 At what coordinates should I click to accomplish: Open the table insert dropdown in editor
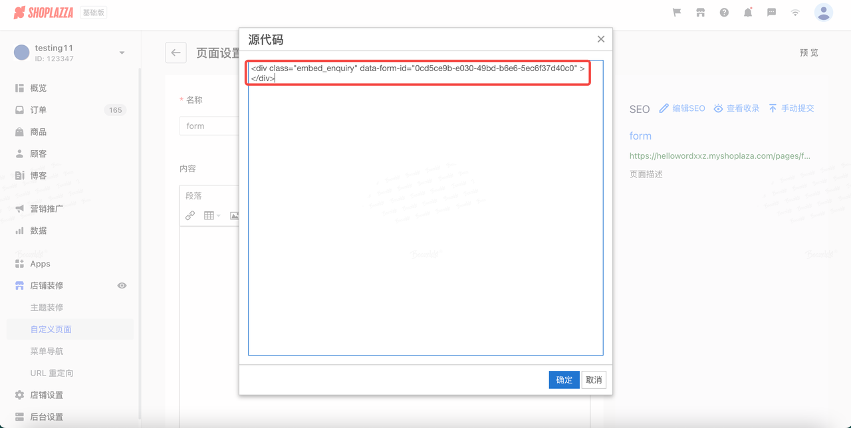[212, 215]
